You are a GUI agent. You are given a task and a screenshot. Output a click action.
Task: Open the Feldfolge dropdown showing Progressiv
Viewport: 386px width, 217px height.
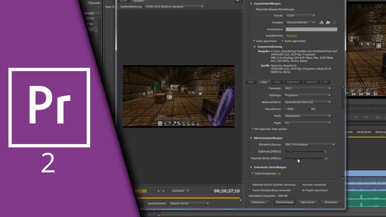(308, 95)
